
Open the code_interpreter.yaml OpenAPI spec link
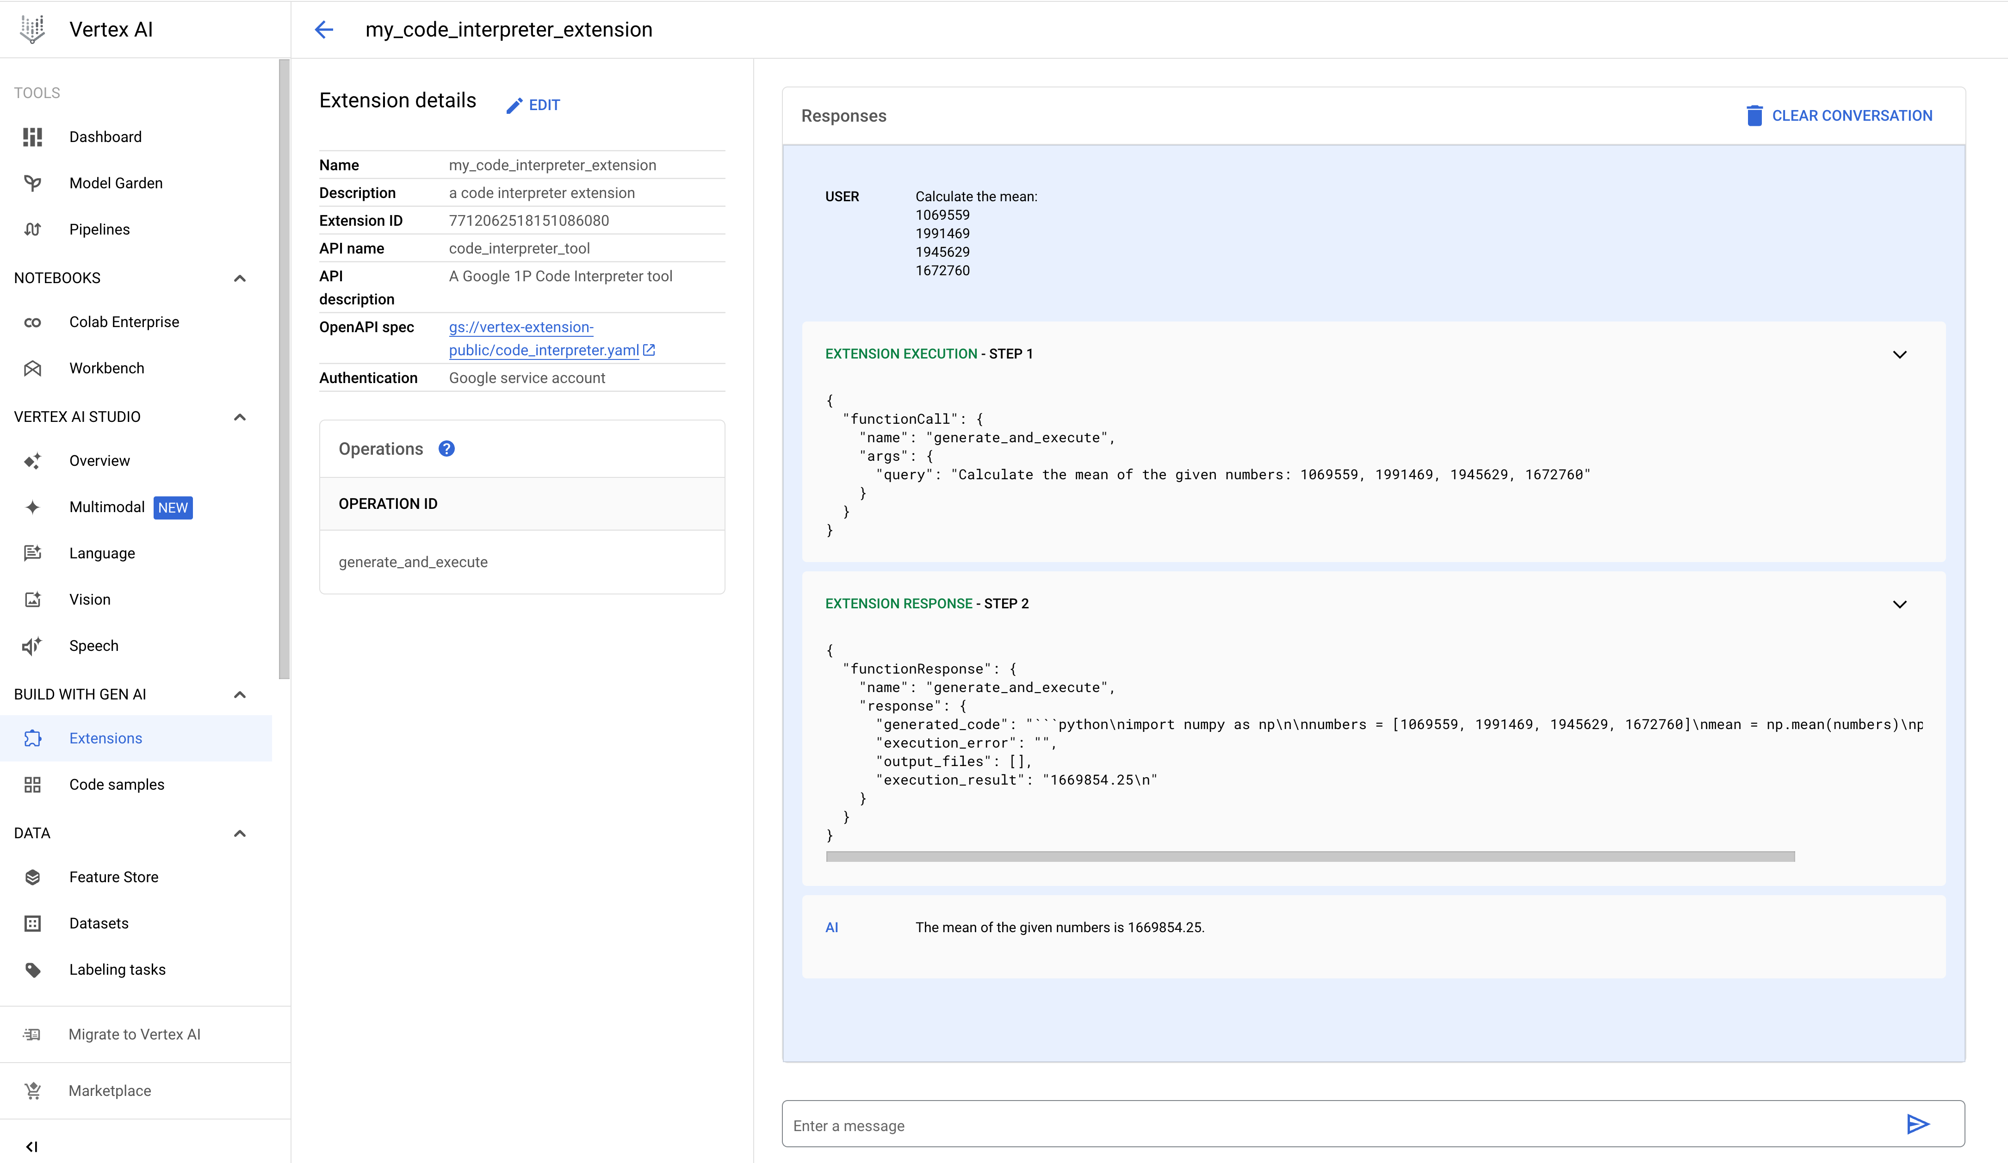click(544, 338)
